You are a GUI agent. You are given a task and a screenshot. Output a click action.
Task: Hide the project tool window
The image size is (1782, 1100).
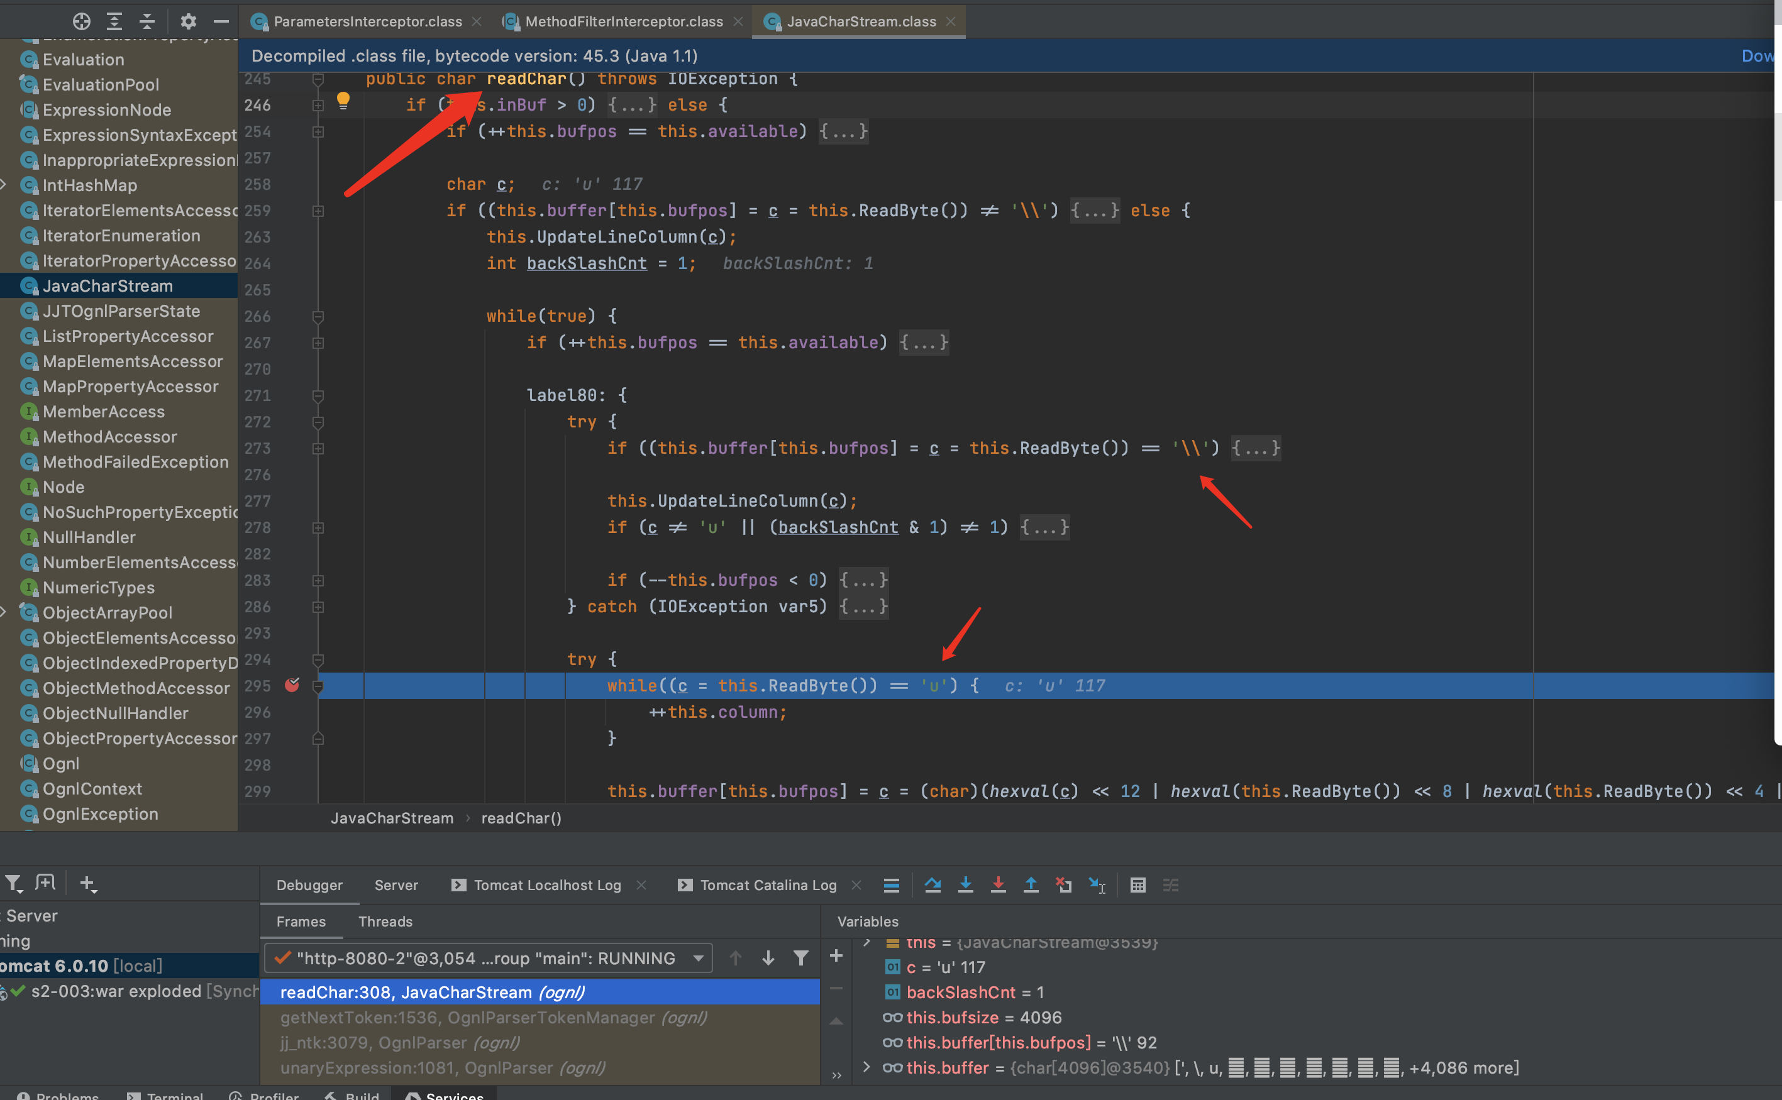pos(221,21)
